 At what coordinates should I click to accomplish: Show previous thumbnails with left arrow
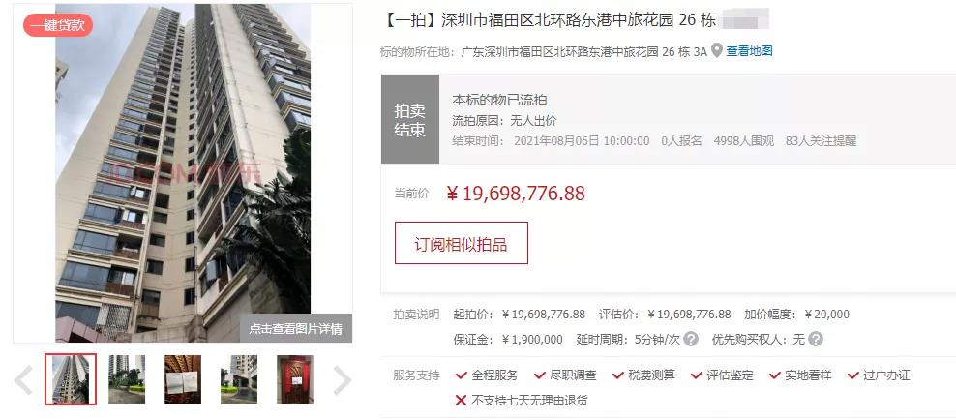tap(24, 380)
